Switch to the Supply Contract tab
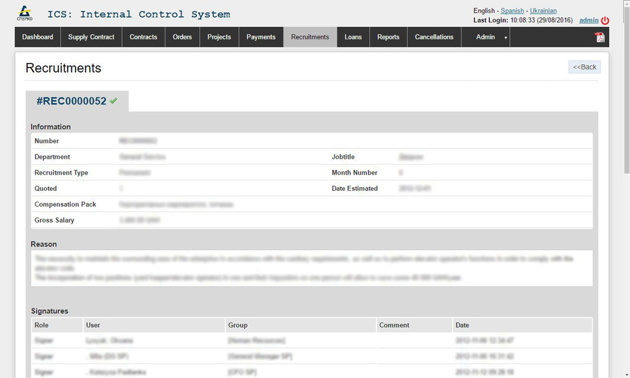Image resolution: width=630 pixels, height=378 pixels. pos(91,37)
